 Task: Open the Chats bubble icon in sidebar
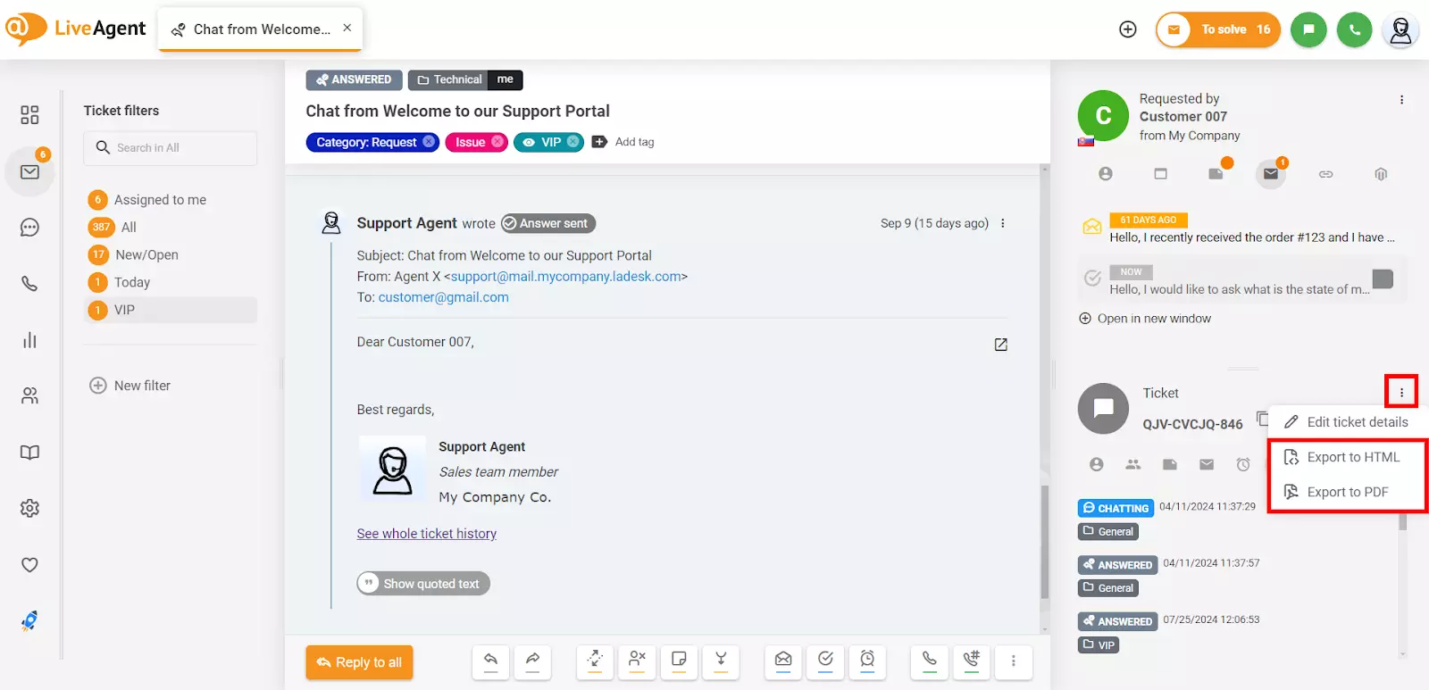pos(29,228)
